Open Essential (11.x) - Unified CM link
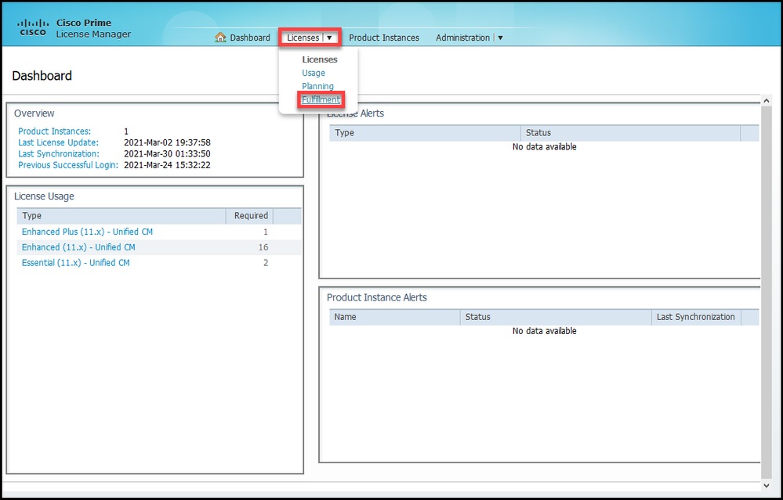783x500 pixels. [75, 263]
